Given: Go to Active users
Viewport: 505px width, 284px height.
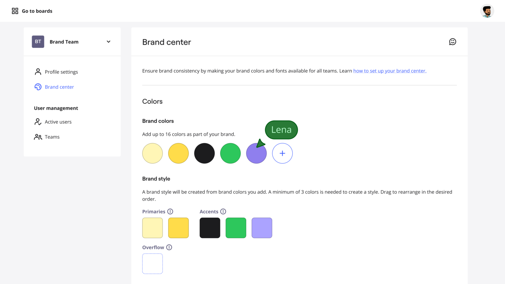Looking at the screenshot, I should pos(58,122).
